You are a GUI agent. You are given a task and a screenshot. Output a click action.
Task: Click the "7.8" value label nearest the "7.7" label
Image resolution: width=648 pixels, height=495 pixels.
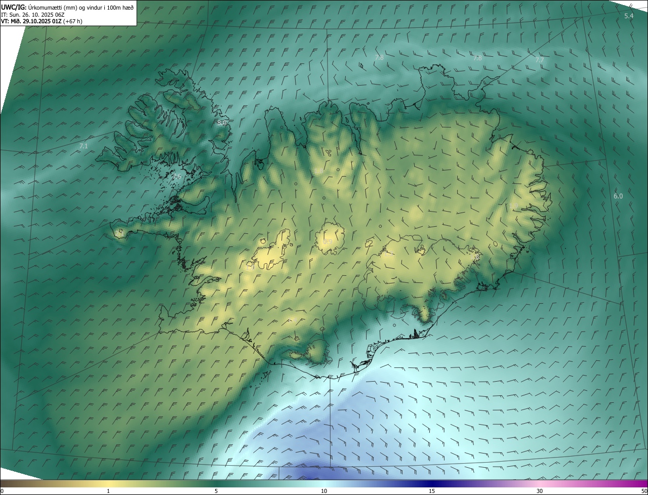(x=477, y=58)
